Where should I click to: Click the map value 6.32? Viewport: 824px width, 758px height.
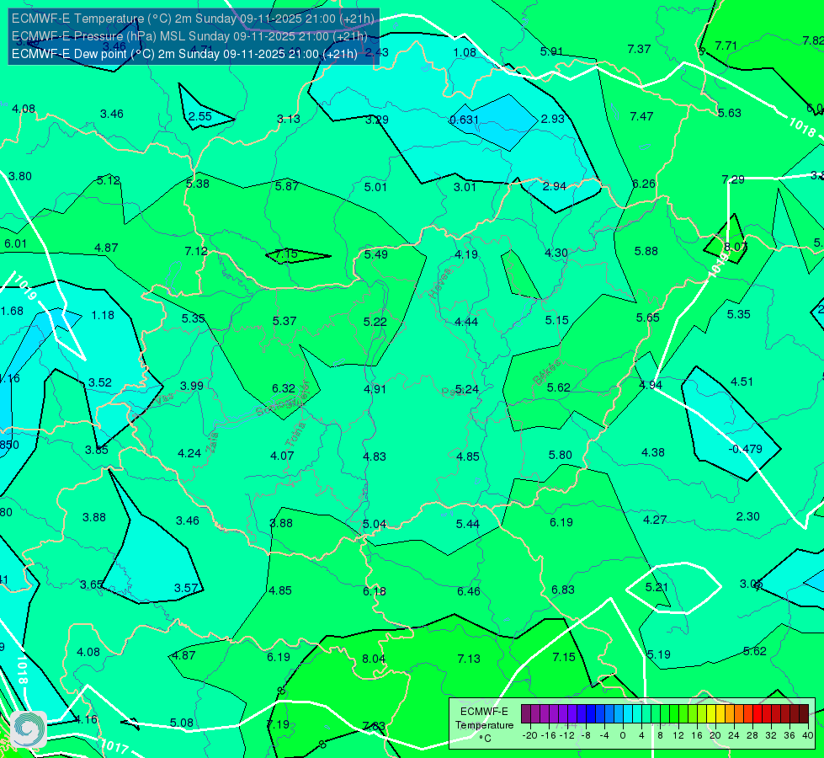tap(284, 388)
